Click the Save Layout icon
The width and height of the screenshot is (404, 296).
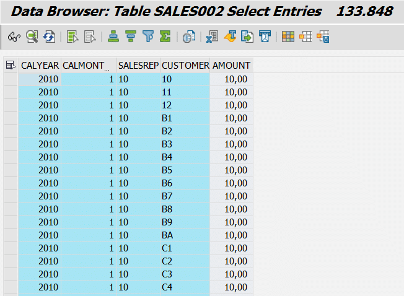pos(323,37)
